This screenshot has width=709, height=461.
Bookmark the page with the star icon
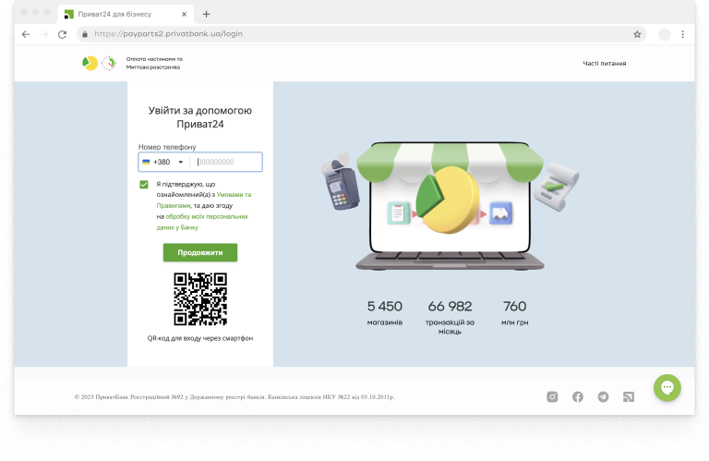click(637, 34)
